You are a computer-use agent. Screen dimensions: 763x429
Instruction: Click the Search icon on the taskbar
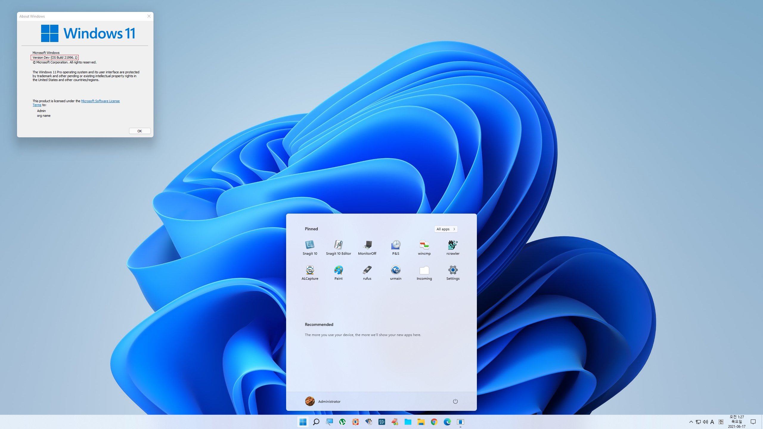316,422
